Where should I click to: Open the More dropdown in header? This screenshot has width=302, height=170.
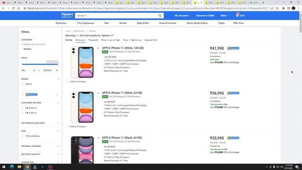[225, 16]
